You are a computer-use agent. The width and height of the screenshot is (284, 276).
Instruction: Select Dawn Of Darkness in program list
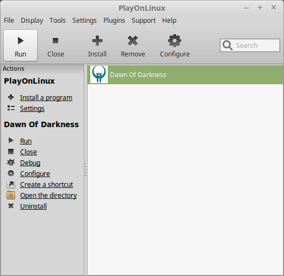point(185,74)
